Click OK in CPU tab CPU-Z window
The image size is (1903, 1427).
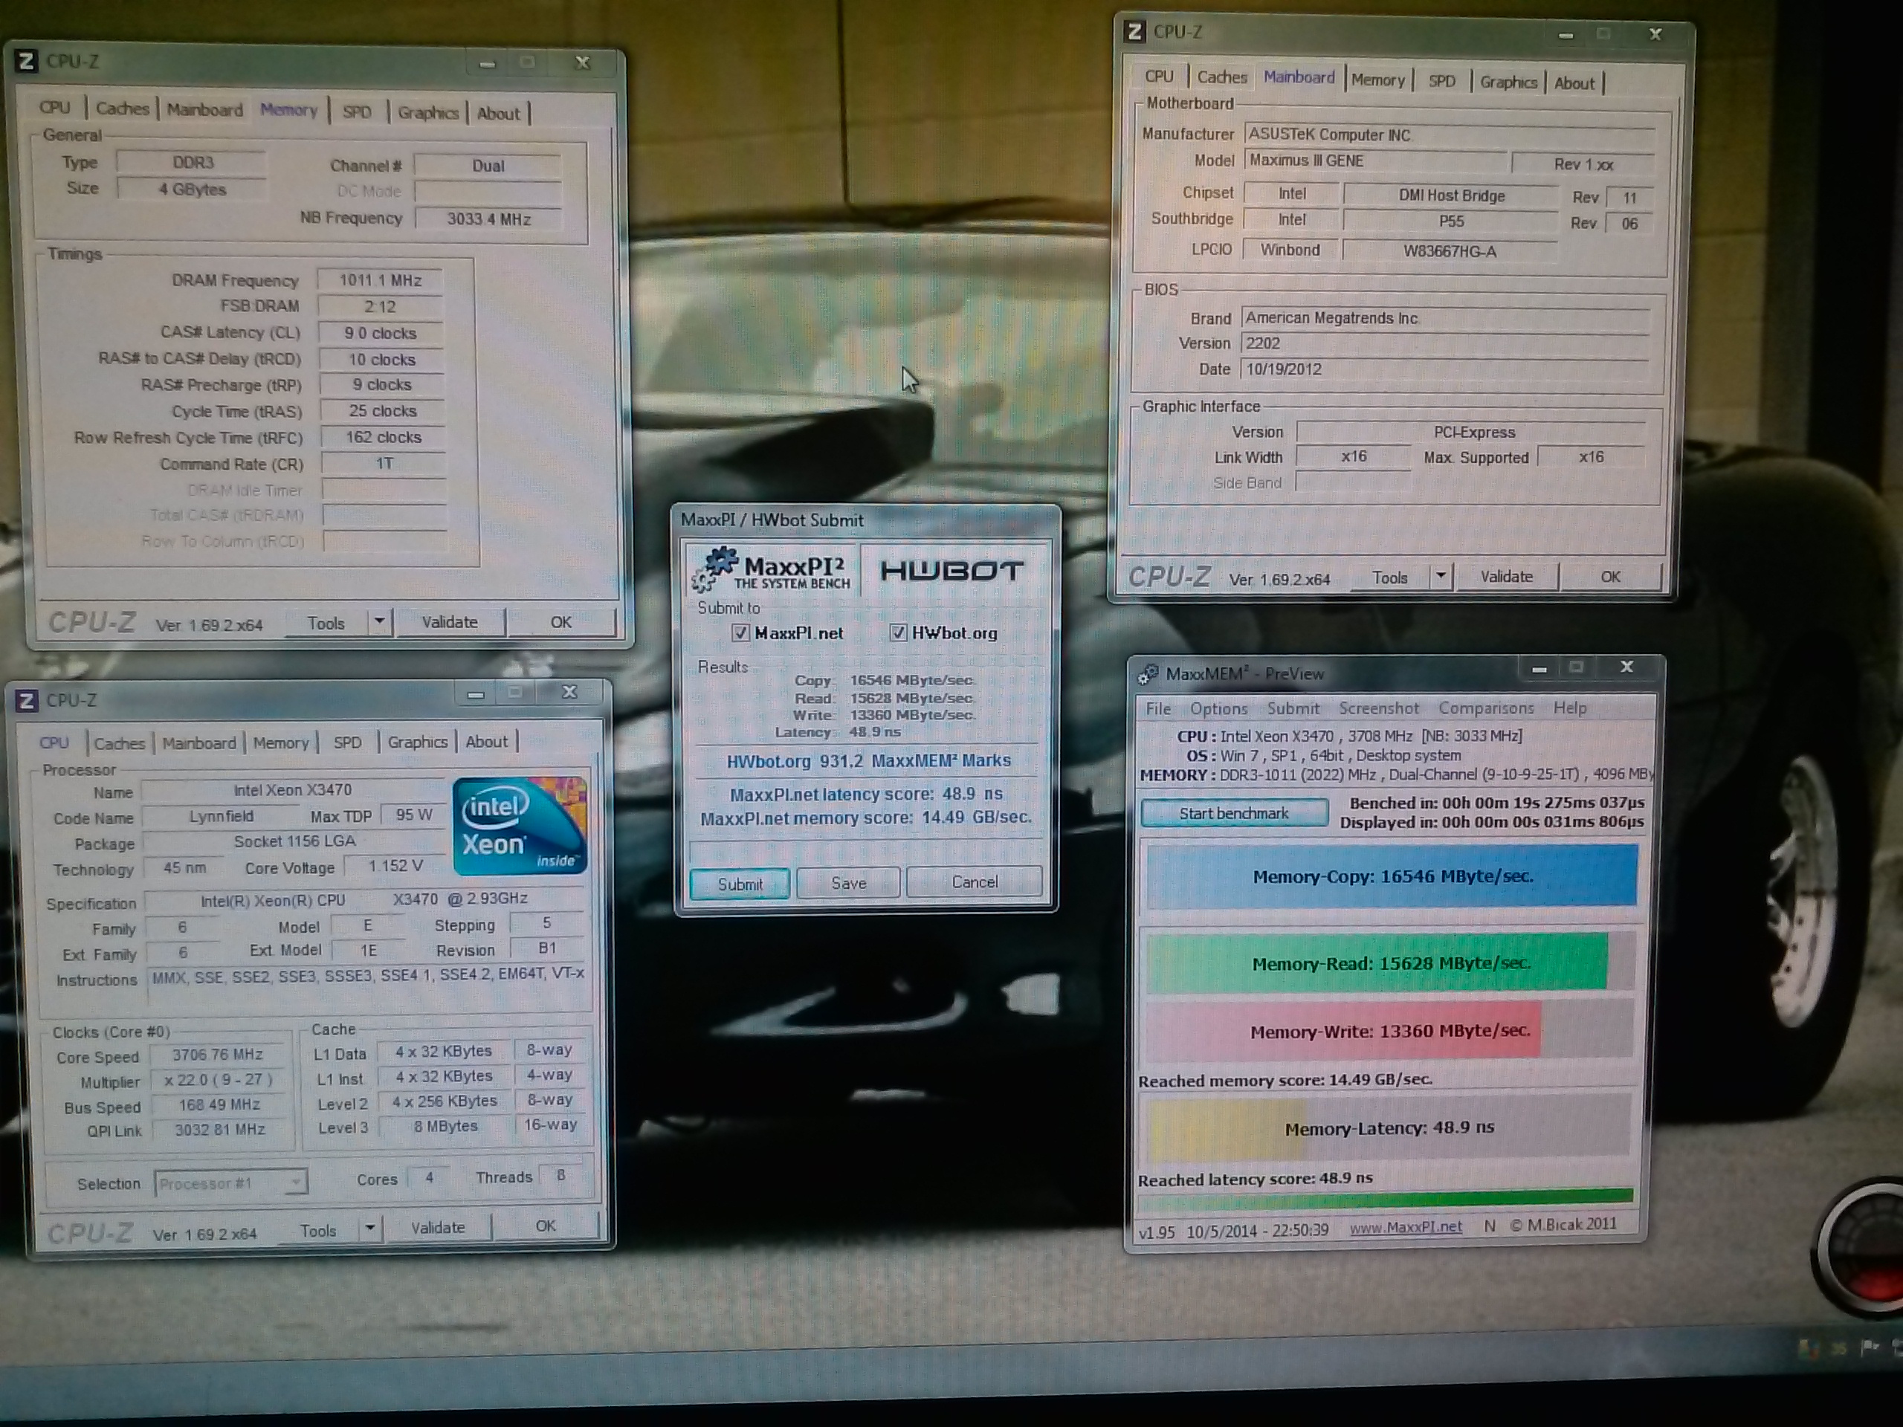click(x=546, y=1226)
